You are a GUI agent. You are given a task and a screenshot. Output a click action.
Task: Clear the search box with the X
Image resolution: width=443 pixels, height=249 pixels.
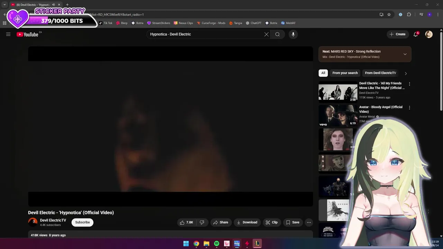pyautogui.click(x=266, y=34)
